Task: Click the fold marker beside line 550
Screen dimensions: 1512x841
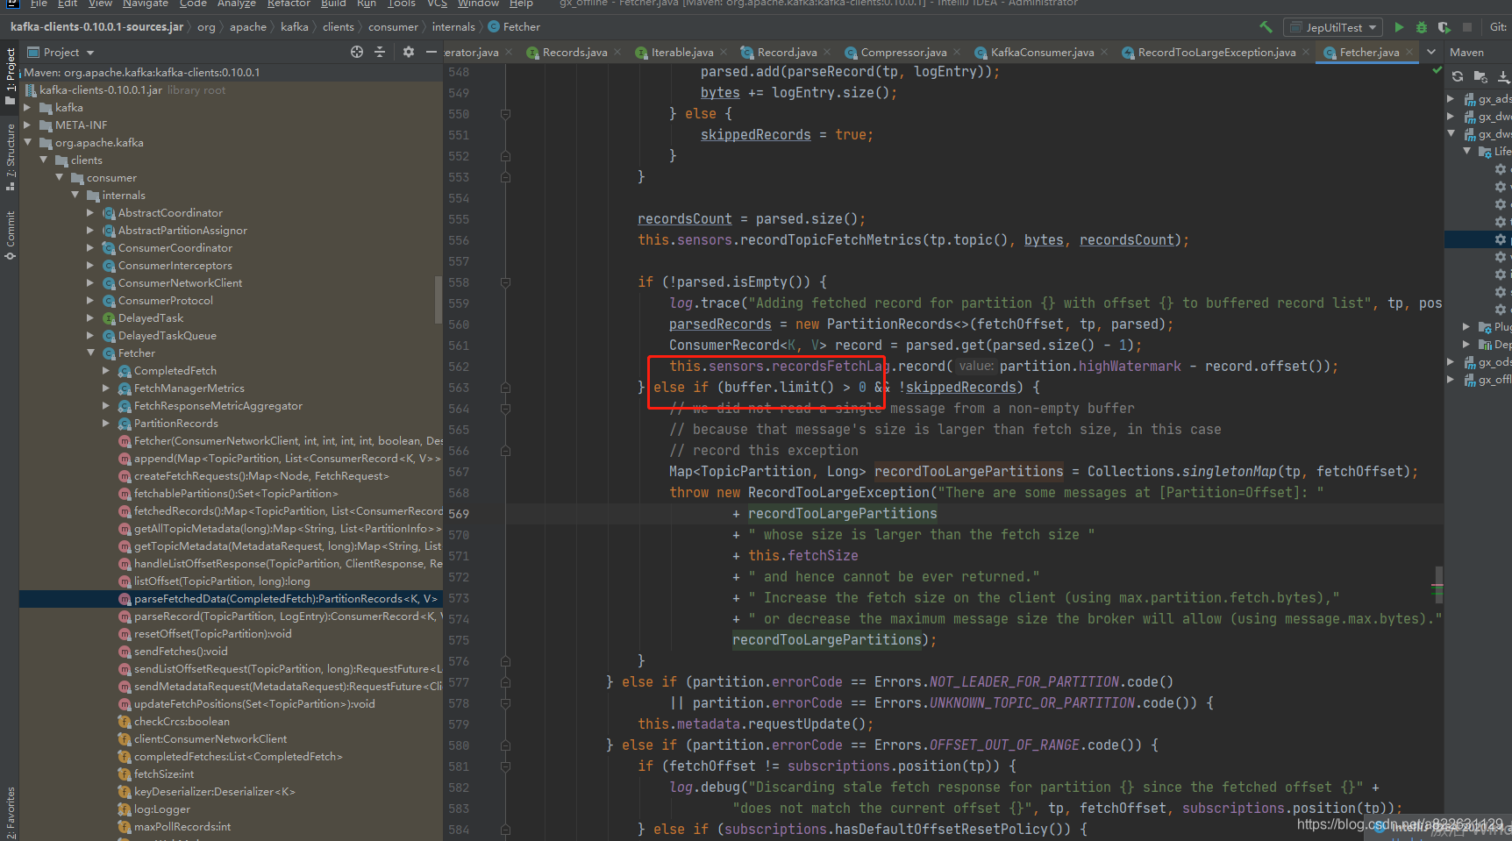Action: [506, 114]
